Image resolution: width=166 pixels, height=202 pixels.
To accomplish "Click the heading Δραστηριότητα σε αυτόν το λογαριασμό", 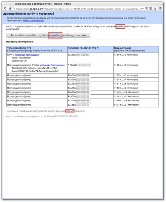I will (29, 14).
